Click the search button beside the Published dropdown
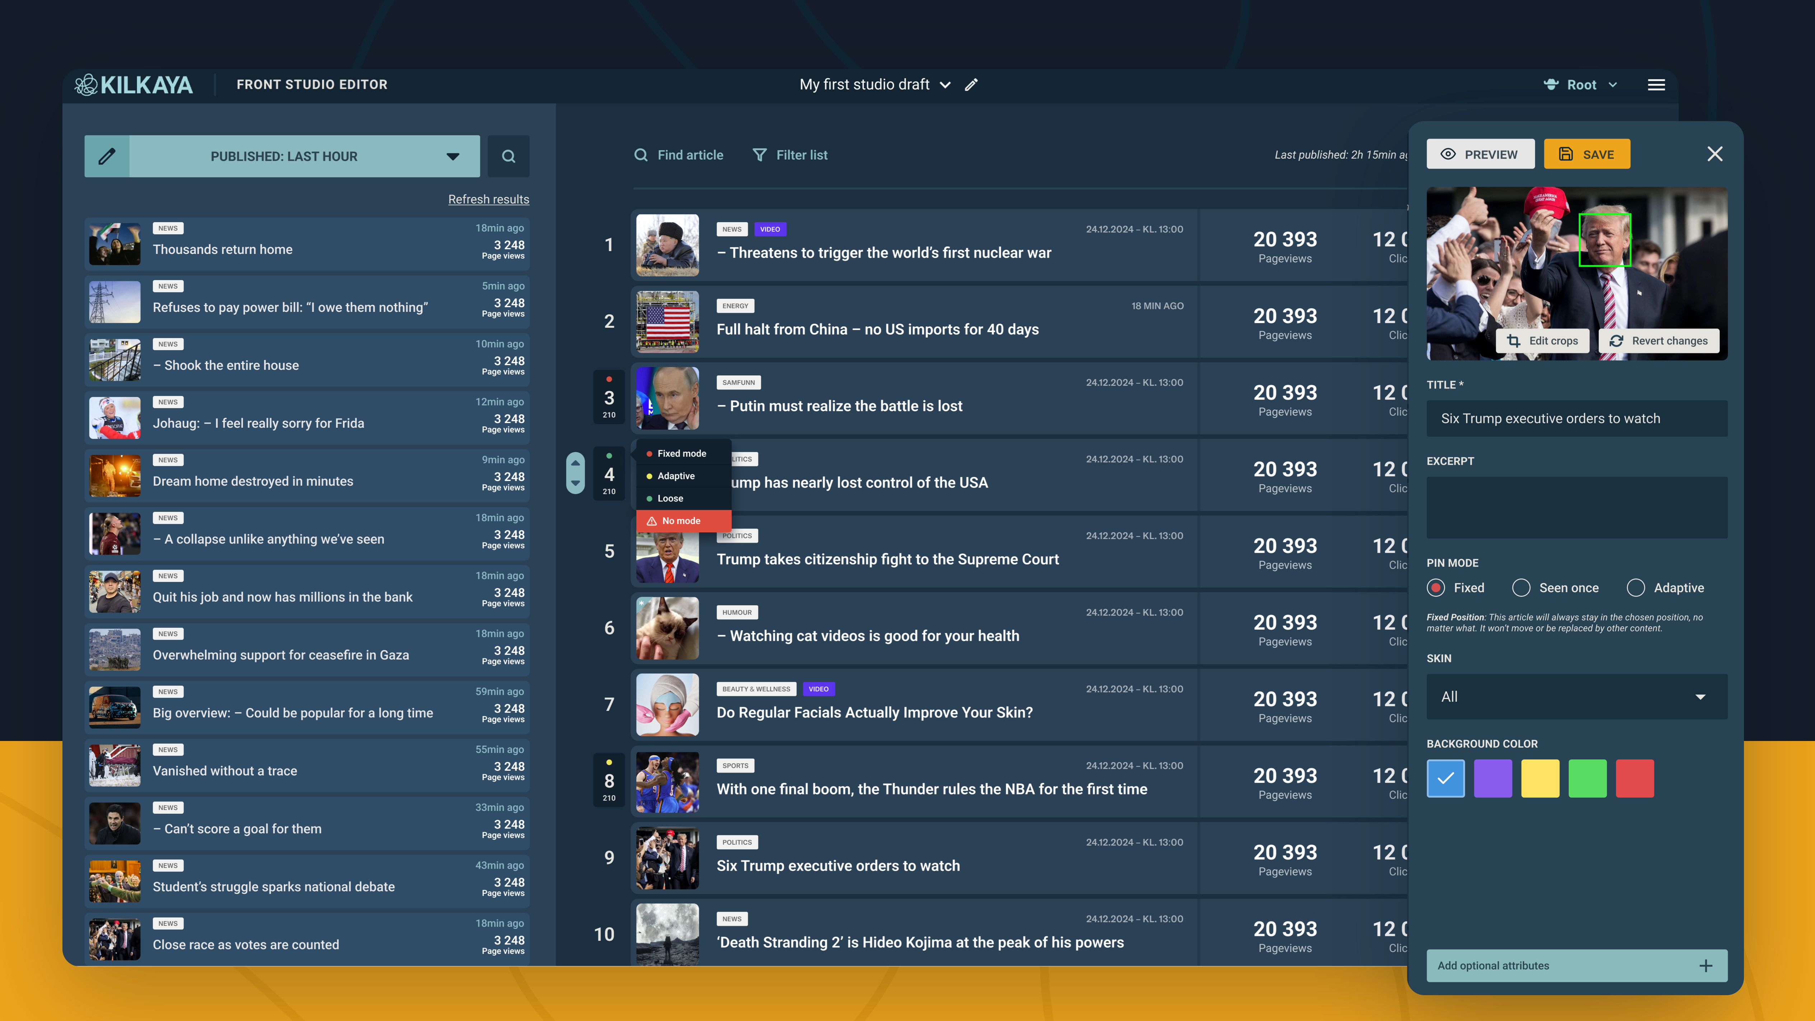 pyautogui.click(x=508, y=156)
